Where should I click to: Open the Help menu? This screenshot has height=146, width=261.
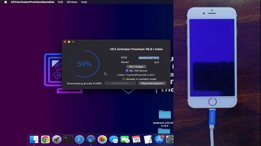click(x=84, y=2)
